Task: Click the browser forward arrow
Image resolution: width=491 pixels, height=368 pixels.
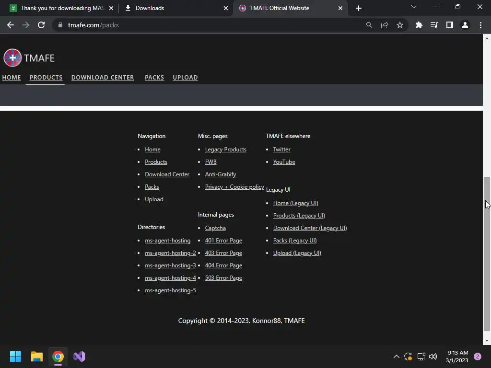Action: click(26, 25)
